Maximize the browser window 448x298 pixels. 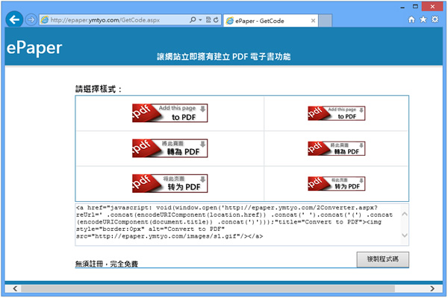click(x=415, y=6)
